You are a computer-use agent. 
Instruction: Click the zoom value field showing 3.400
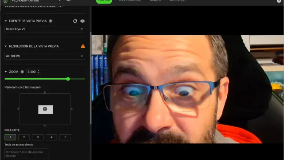[x=32, y=72]
